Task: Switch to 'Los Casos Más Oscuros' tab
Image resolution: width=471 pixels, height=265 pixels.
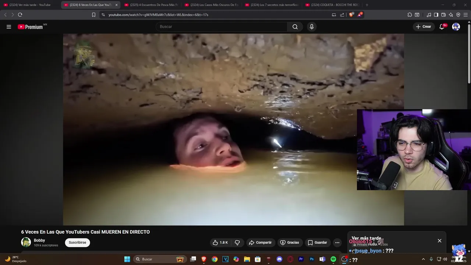Action: 211,5
